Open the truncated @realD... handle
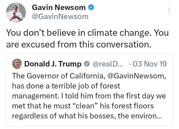The width and height of the screenshot is (179, 129). (108, 64)
